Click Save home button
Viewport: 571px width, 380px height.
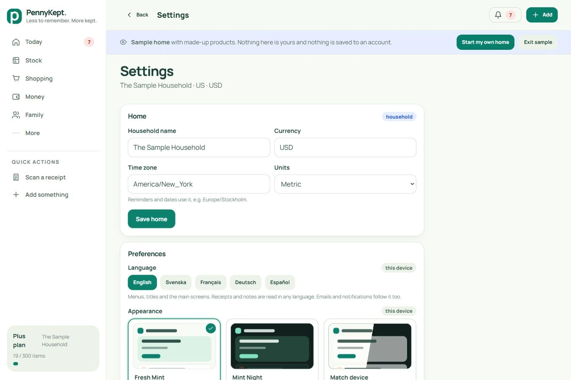151,219
